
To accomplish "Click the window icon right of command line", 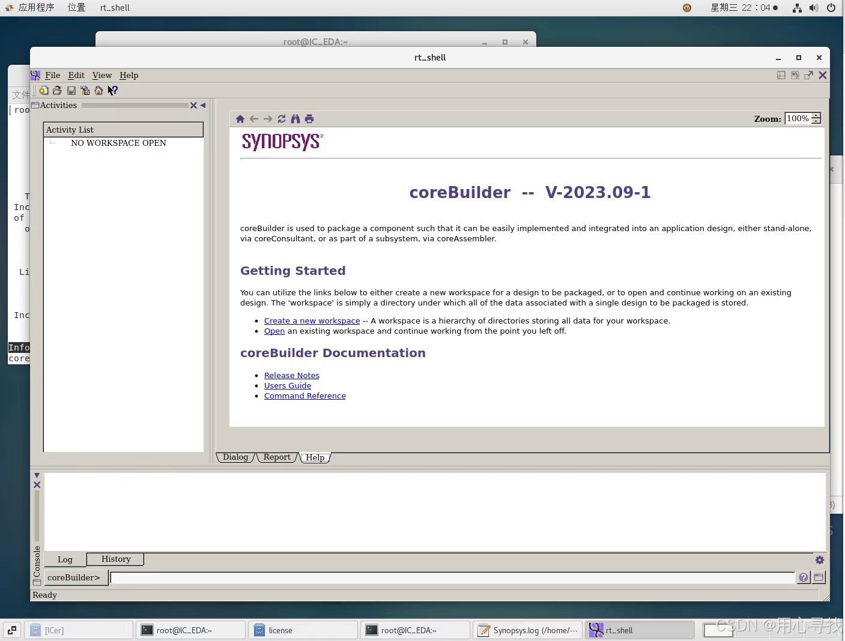I will click(x=819, y=577).
